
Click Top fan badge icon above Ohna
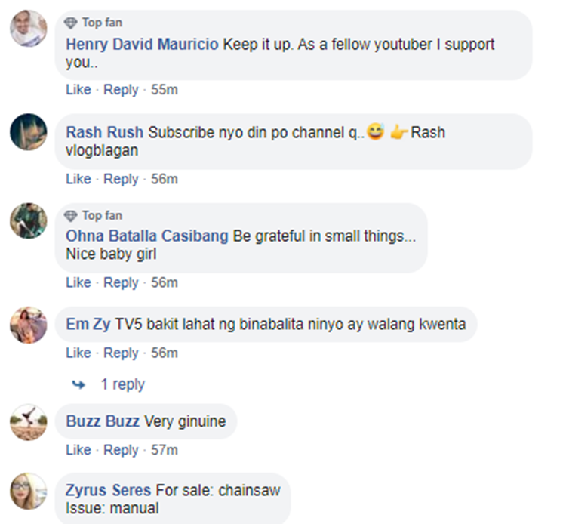pos(72,215)
